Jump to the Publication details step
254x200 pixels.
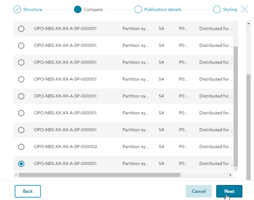[x=158, y=10]
